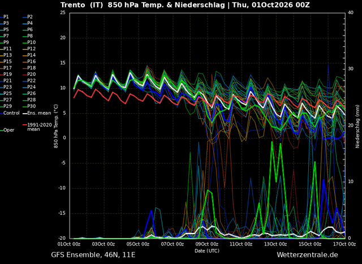The height and width of the screenshot is (264, 362).
Task: Click the P26 legend label
Action: [x=32, y=93]
